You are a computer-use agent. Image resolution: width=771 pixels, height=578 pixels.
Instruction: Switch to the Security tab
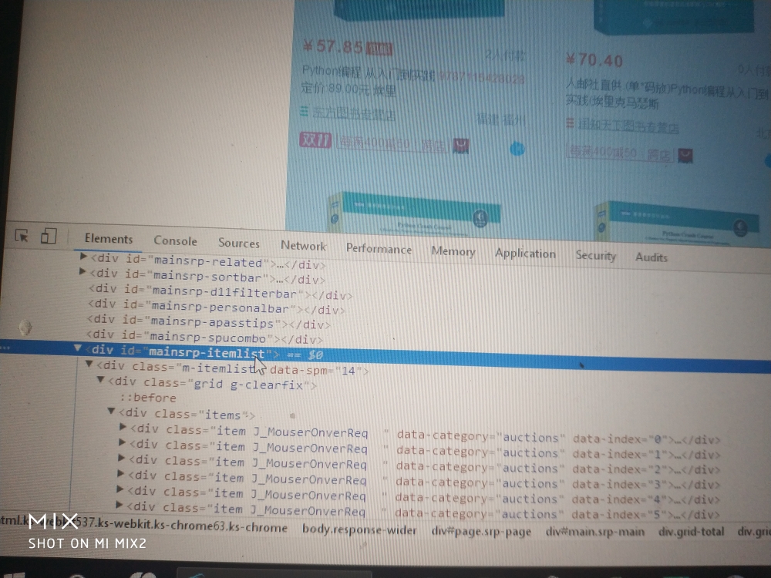click(595, 256)
